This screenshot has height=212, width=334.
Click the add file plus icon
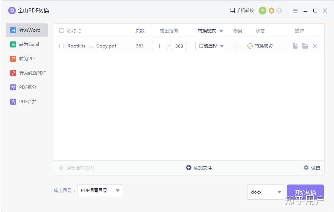pos(188,168)
